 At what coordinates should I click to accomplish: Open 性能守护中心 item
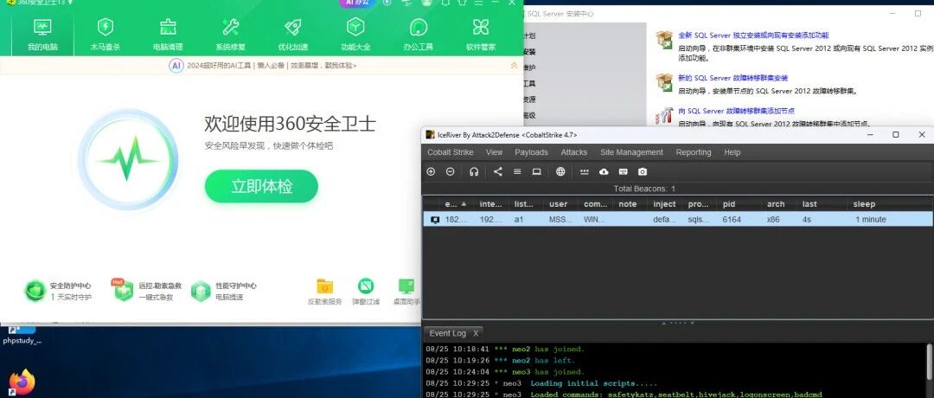pos(224,291)
